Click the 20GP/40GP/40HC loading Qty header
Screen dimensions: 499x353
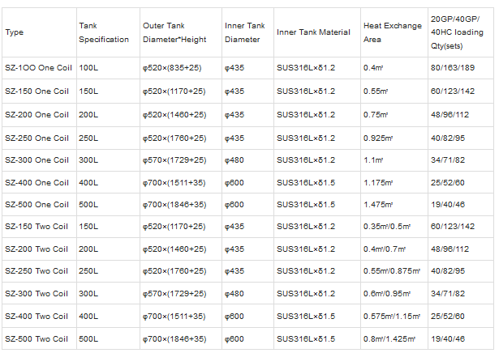pyautogui.click(x=458, y=32)
